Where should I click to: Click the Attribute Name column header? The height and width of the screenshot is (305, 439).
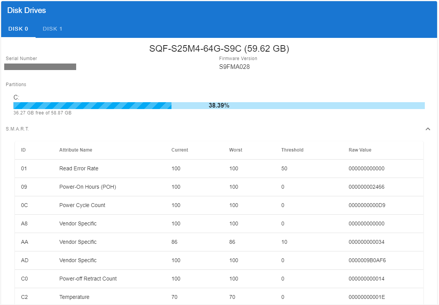(76, 150)
